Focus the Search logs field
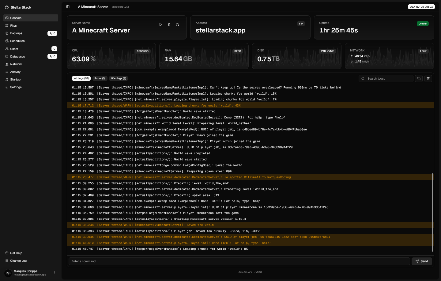Viewport: 441px width, 281px height. (386, 79)
